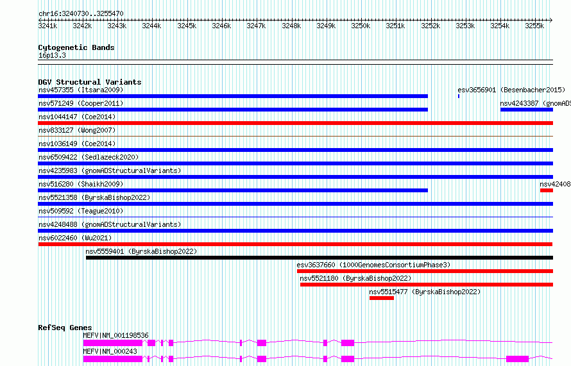Click the nsv833127 (Wong2007) label

coord(77,130)
